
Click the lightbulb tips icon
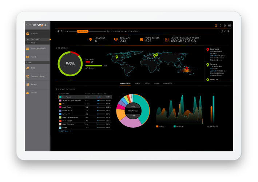pyautogui.click(x=221, y=26)
